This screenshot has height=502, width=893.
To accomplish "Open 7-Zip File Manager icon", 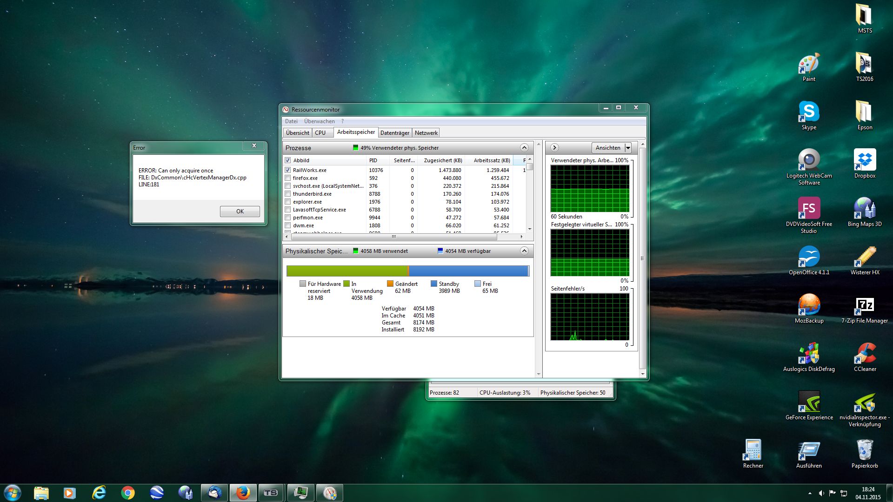I will [865, 306].
